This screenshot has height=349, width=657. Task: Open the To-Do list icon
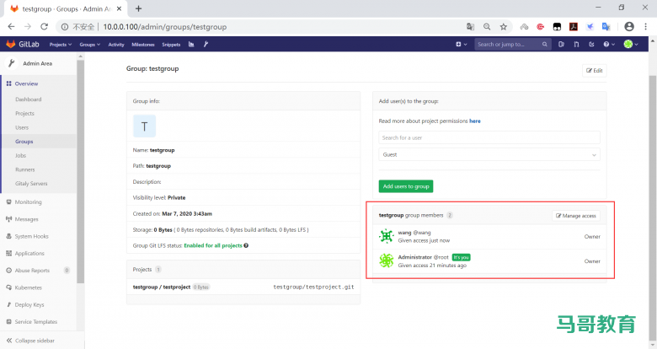[591, 44]
